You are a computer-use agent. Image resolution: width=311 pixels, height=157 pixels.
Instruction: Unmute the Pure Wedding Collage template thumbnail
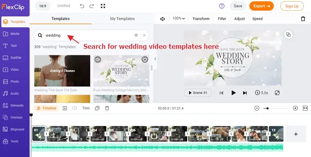pyautogui.click(x=98, y=59)
